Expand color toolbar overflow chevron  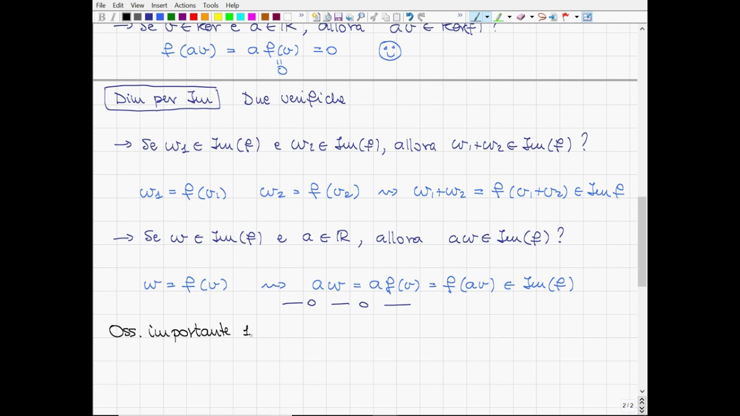pyautogui.click(x=301, y=16)
